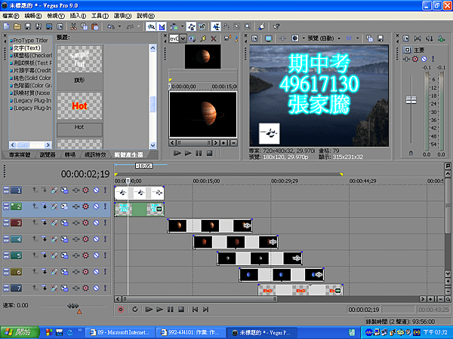The image size is (453, 339).
Task: Click the Save floppy icon in the toolbar
Action: pos(28,27)
